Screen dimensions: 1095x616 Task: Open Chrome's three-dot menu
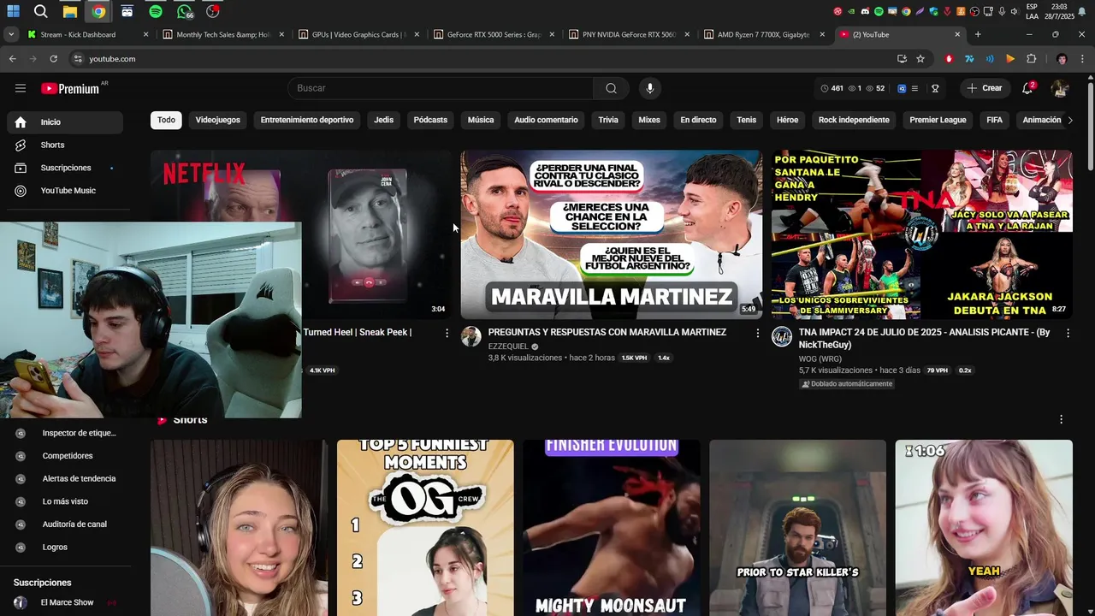pos(1082,59)
